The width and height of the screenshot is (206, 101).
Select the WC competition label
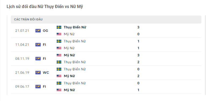click(x=46, y=73)
